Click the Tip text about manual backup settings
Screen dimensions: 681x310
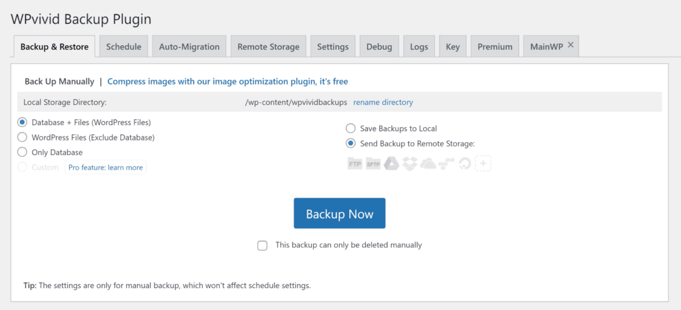coord(167,285)
